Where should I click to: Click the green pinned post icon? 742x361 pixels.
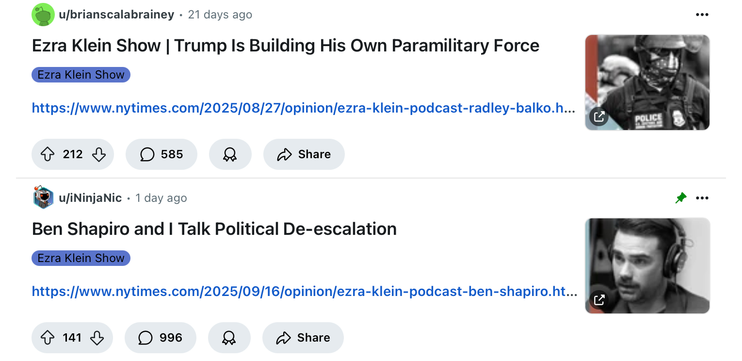click(681, 198)
